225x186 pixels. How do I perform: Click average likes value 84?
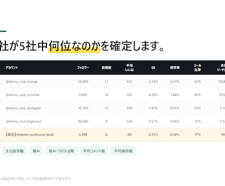(130, 135)
